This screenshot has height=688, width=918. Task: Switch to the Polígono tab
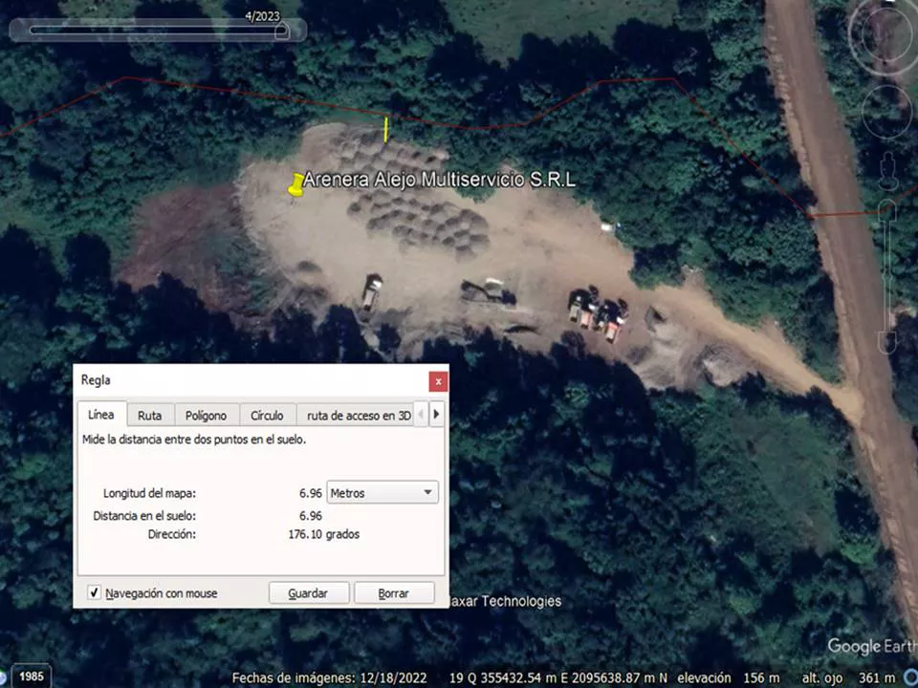(x=206, y=416)
